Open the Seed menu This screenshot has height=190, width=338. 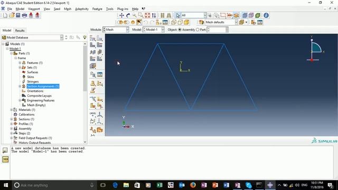tap(57, 9)
